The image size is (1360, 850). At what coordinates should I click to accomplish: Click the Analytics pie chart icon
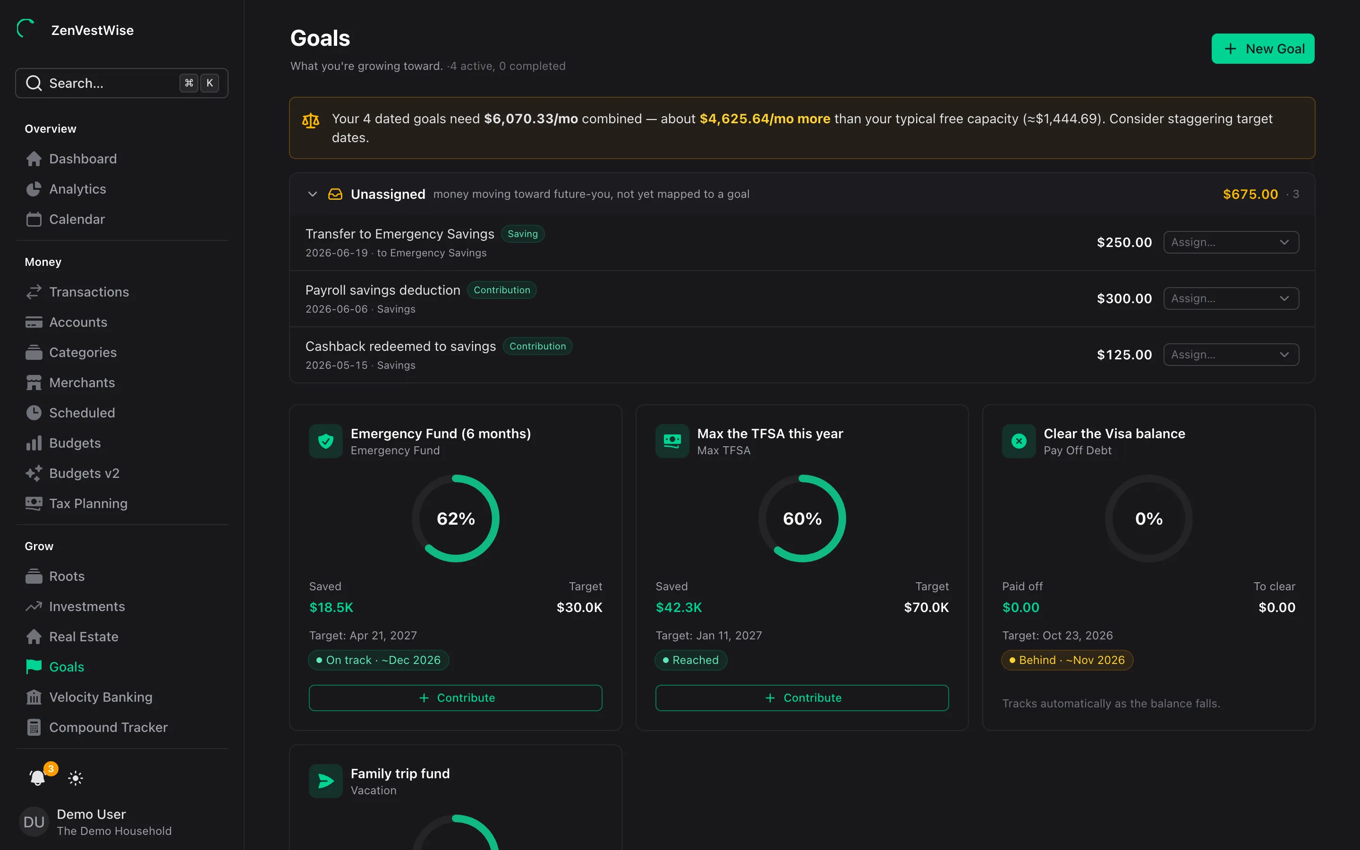point(34,189)
